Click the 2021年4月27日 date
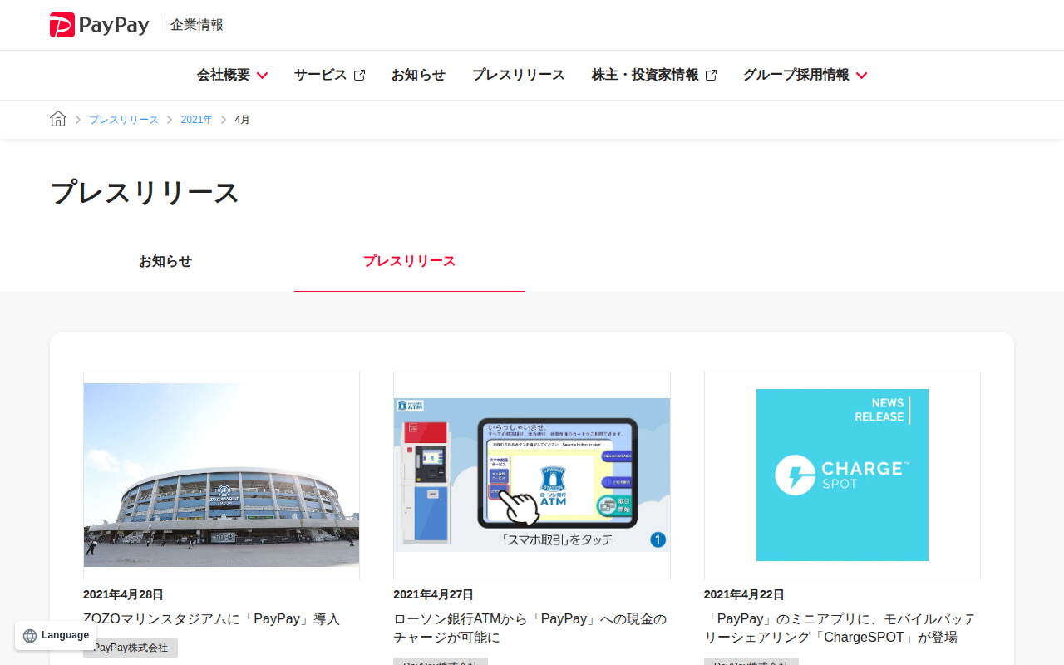Viewport: 1064px width, 665px height. click(x=433, y=595)
